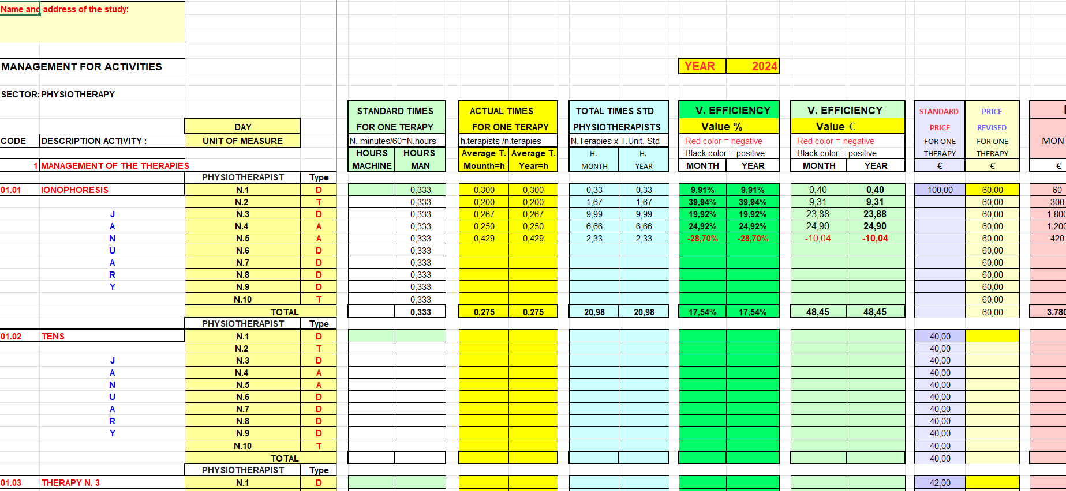Select the 0,300 month actual time cell
1066x491 pixels.
[484, 190]
